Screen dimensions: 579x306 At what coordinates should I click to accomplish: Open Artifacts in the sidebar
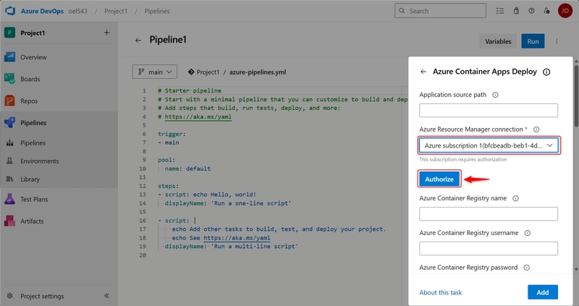10,221
